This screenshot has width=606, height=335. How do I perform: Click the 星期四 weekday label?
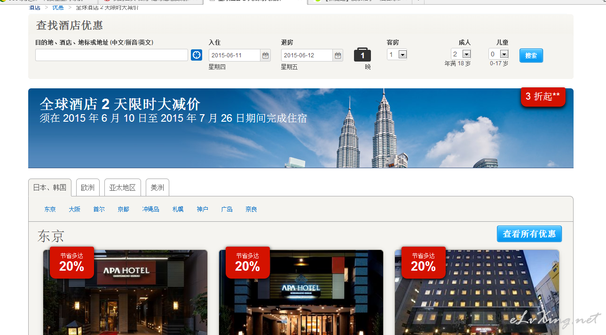[217, 67]
